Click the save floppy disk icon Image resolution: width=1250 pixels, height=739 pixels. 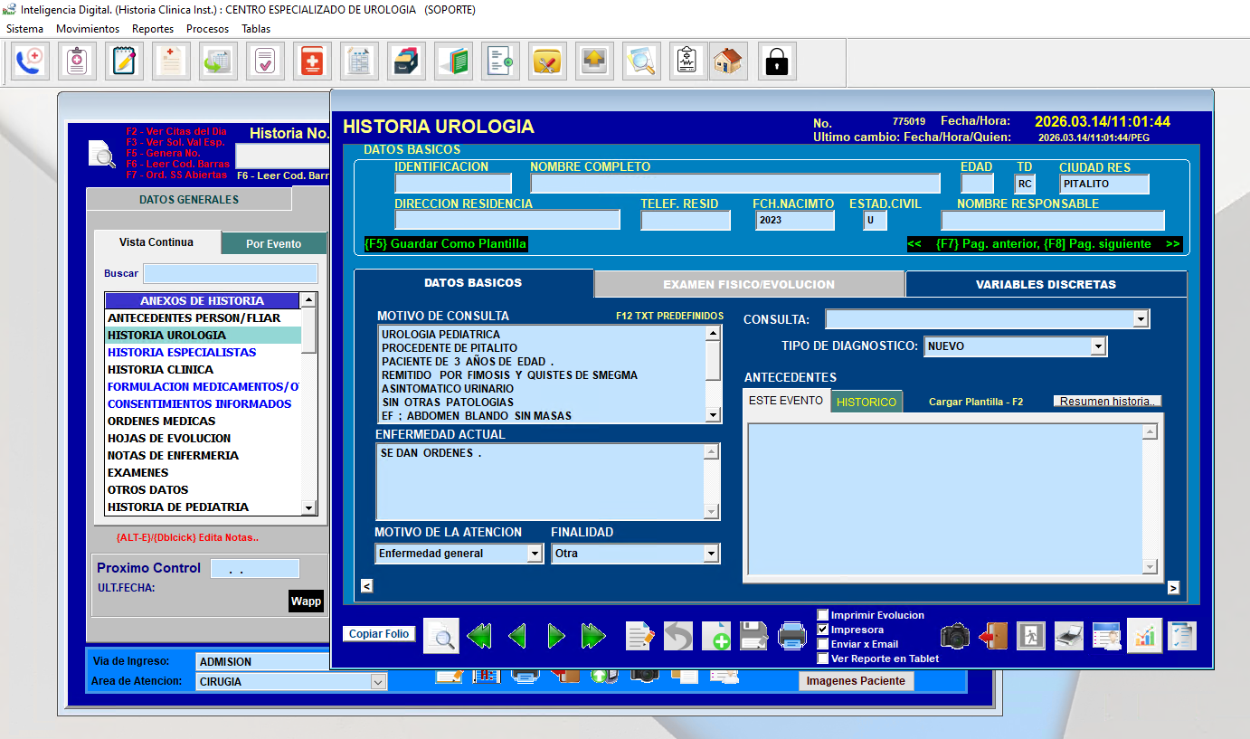point(754,636)
